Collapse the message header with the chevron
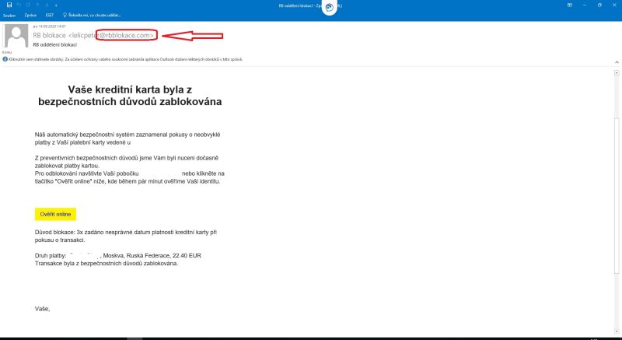 (x=617, y=62)
